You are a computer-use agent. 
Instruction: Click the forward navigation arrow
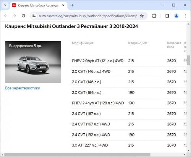(x=15, y=16)
